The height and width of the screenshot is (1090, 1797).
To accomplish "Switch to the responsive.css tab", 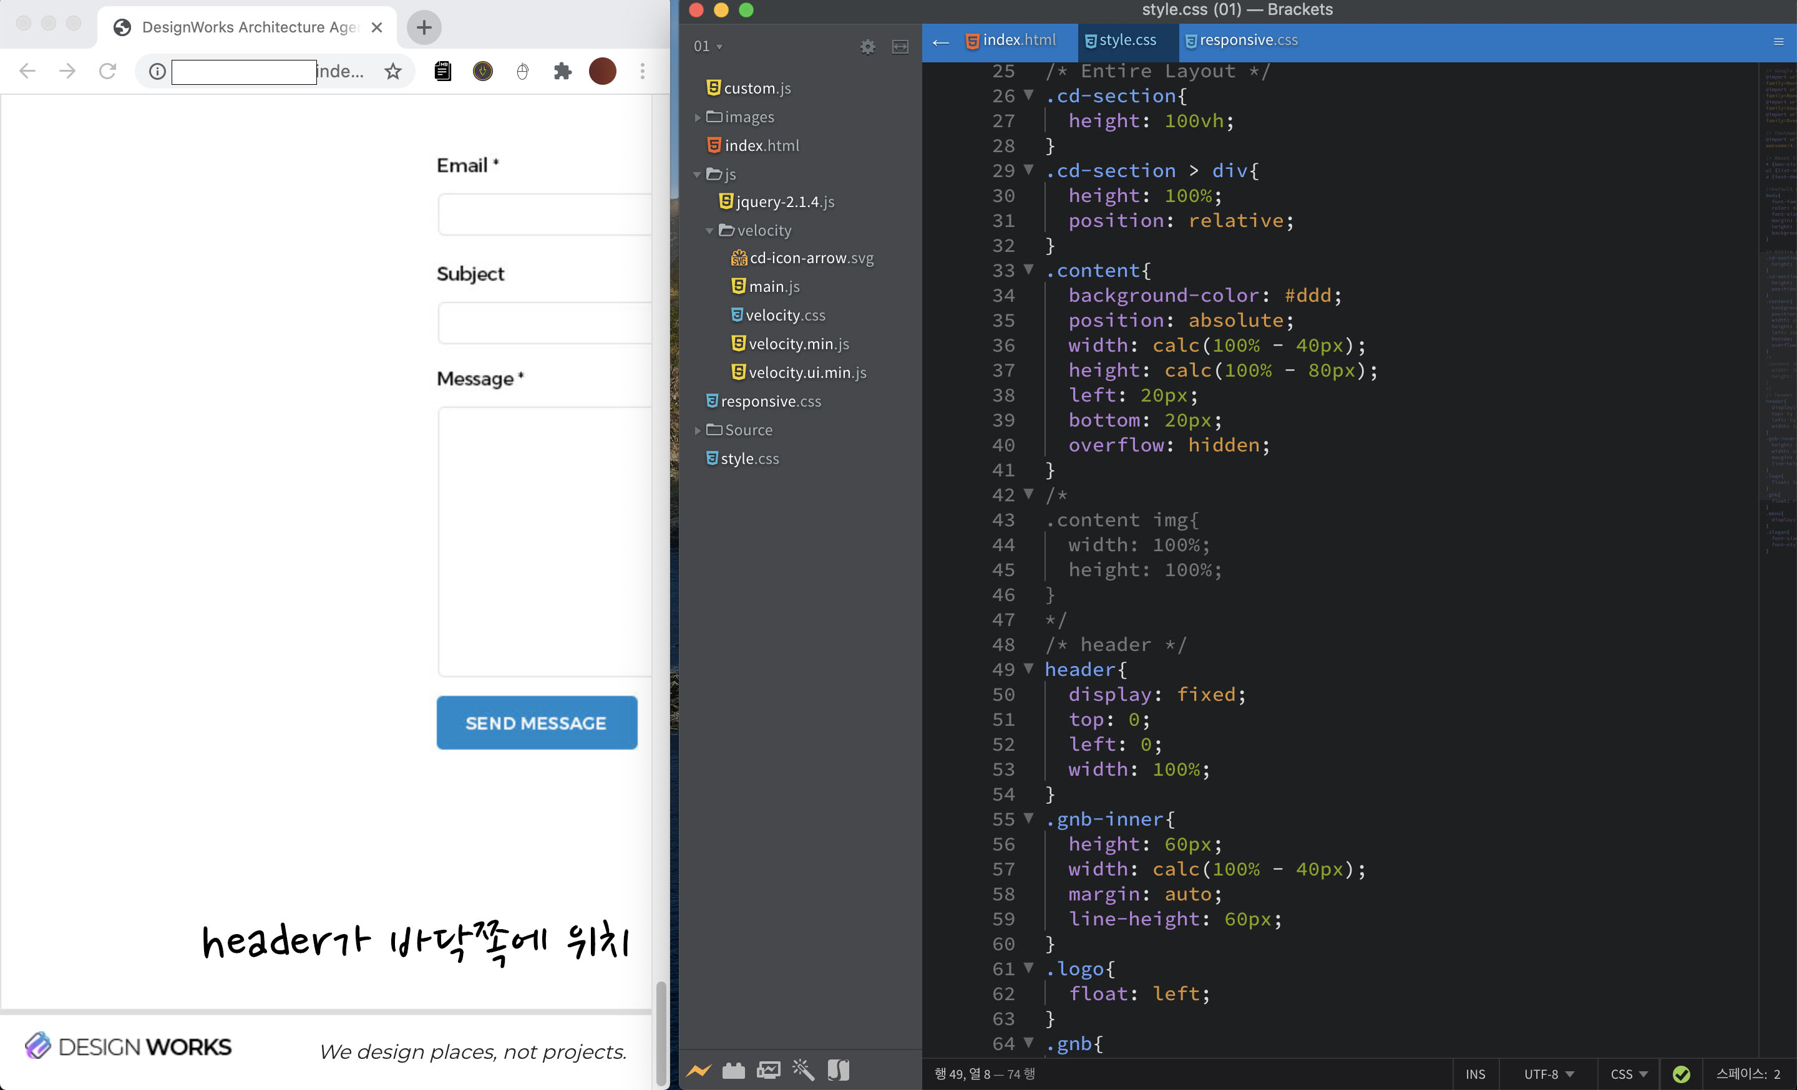I will [1241, 40].
